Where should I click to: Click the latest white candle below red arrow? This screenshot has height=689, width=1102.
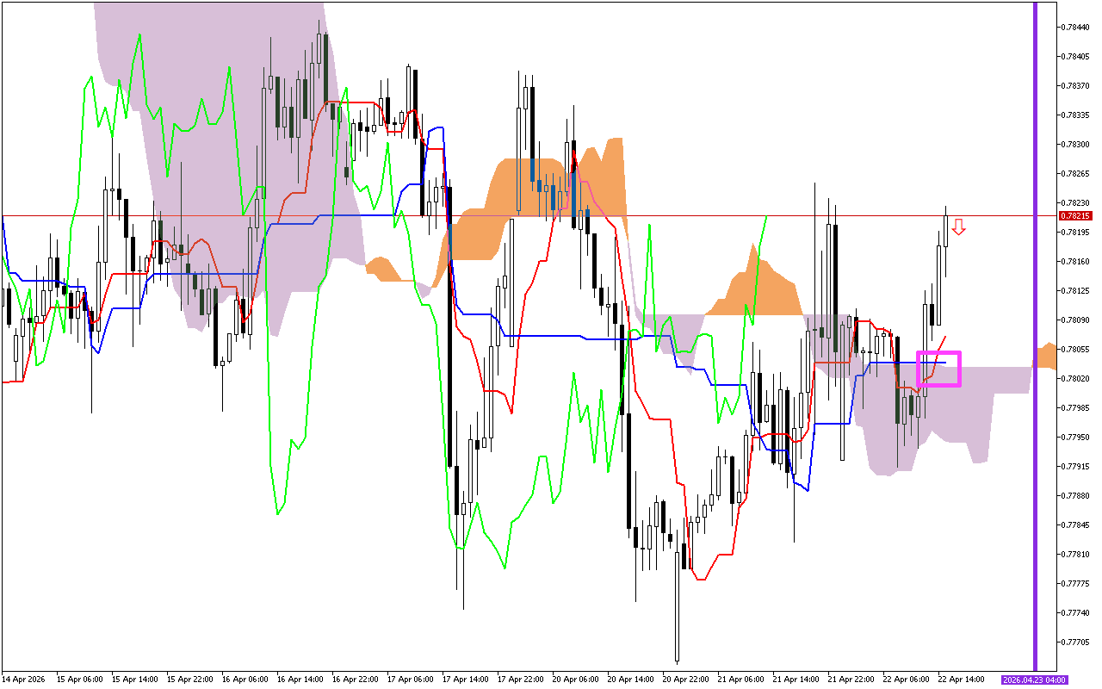tap(946, 231)
